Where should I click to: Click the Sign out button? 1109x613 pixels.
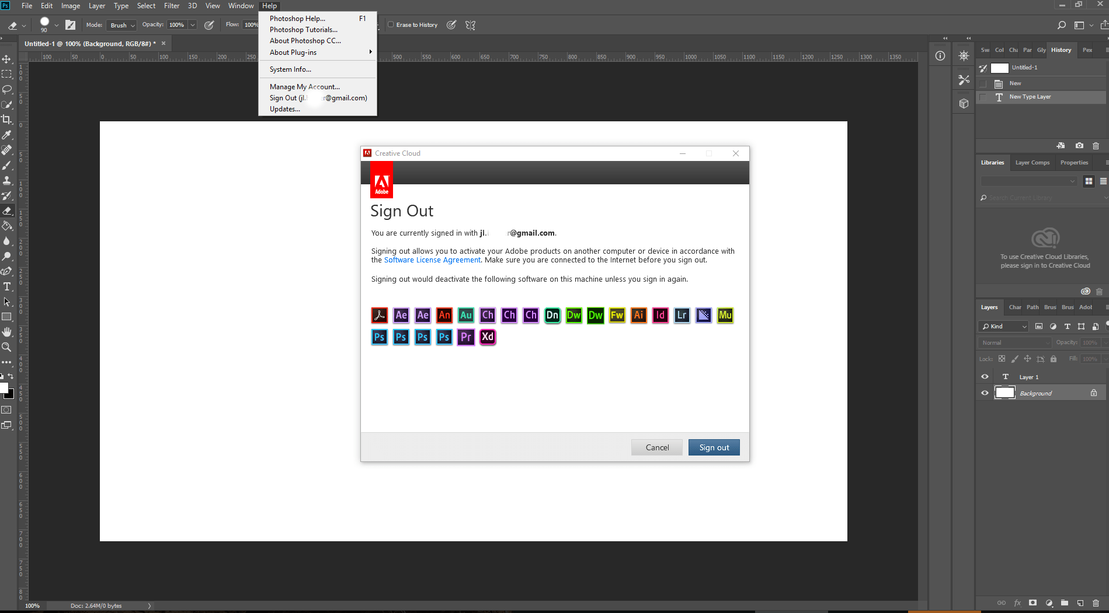coord(714,447)
